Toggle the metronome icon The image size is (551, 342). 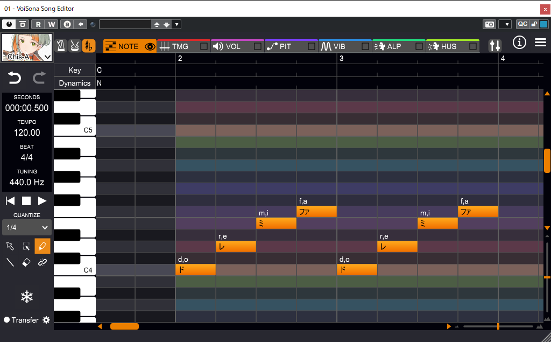[x=61, y=46]
